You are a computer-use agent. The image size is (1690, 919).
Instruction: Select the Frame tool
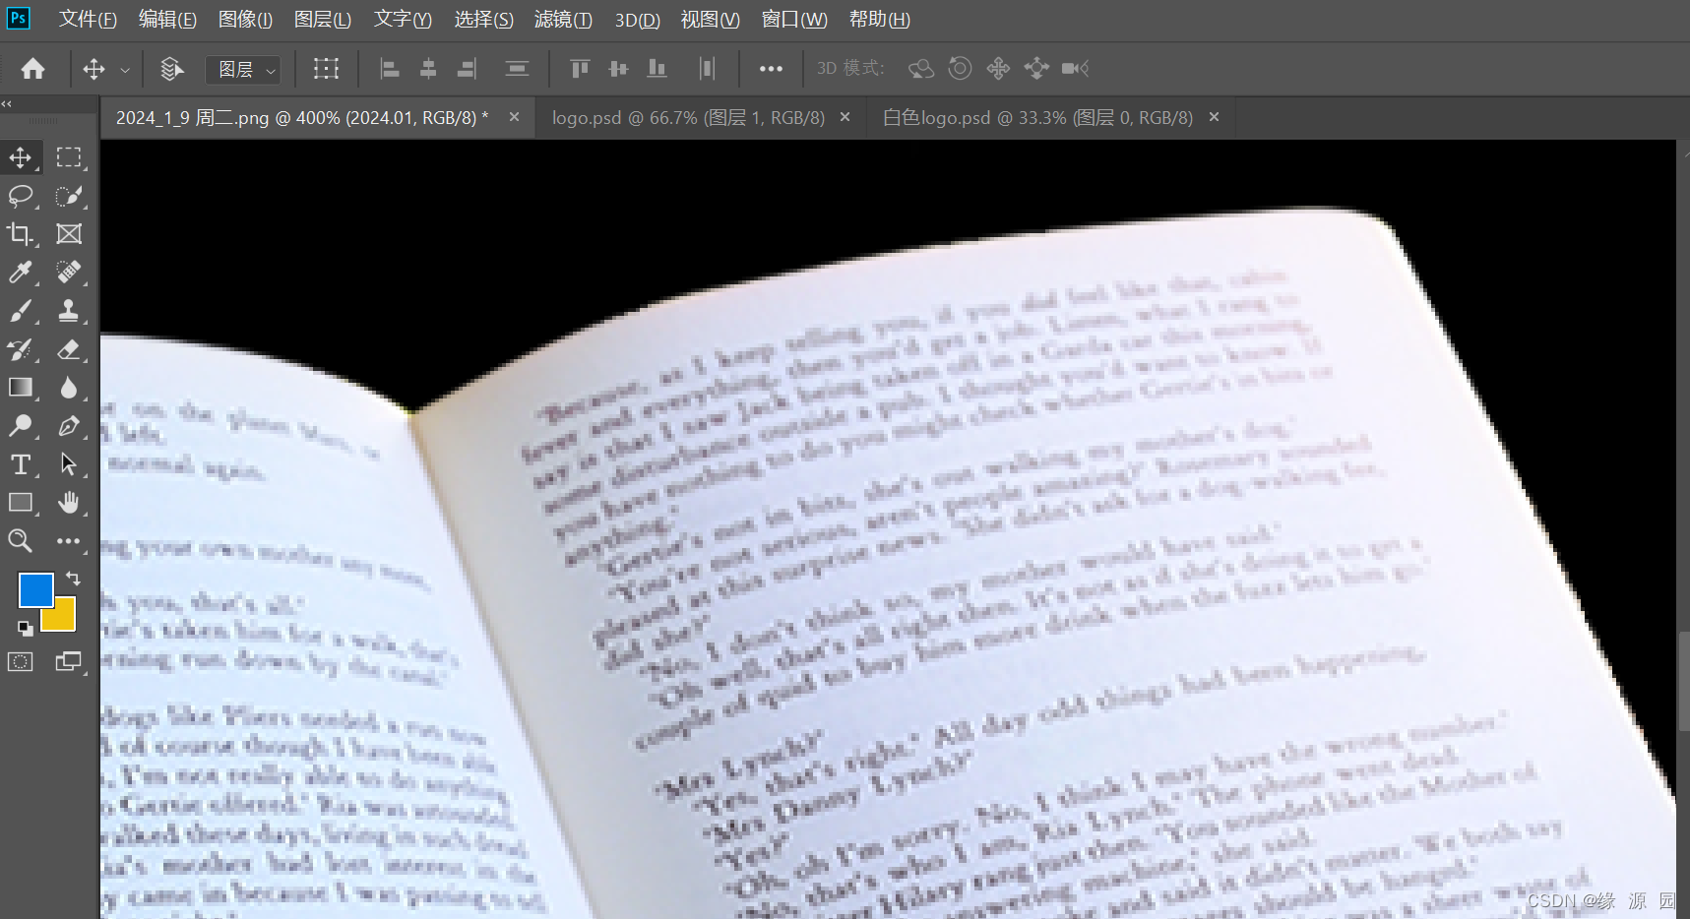[x=69, y=234]
